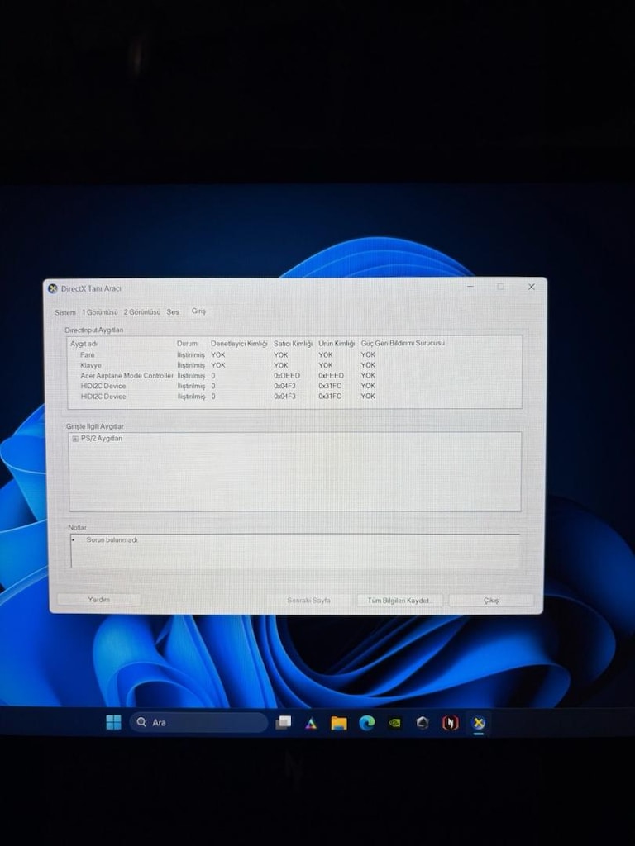Open Task View from taskbar
The height and width of the screenshot is (846, 635).
click(x=283, y=722)
